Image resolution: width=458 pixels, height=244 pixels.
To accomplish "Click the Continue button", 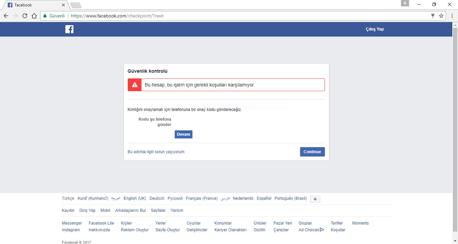I will tap(312, 152).
